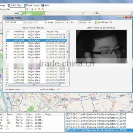Click into the Longitude input field
Screen dimensions: 133x133
18,9
